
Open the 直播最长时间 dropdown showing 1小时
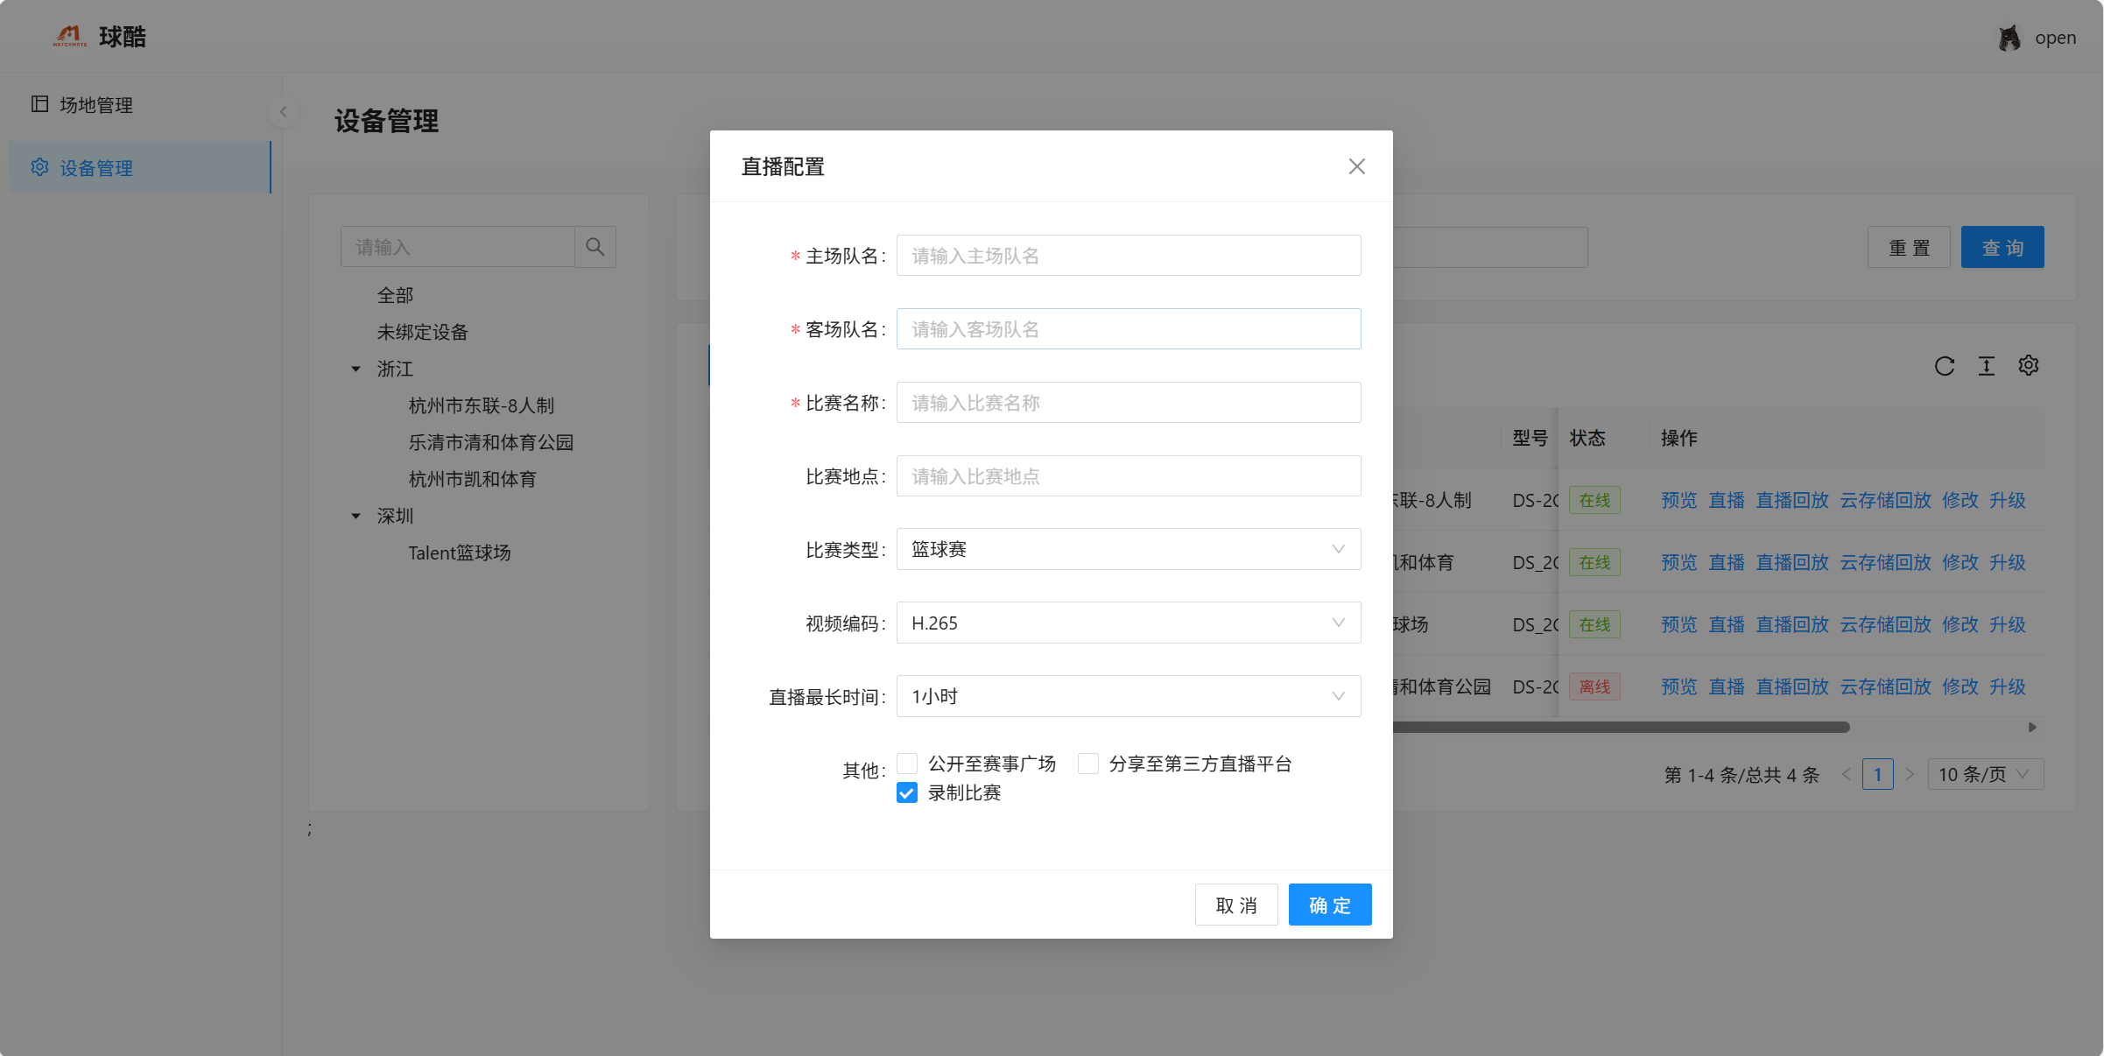click(1128, 696)
